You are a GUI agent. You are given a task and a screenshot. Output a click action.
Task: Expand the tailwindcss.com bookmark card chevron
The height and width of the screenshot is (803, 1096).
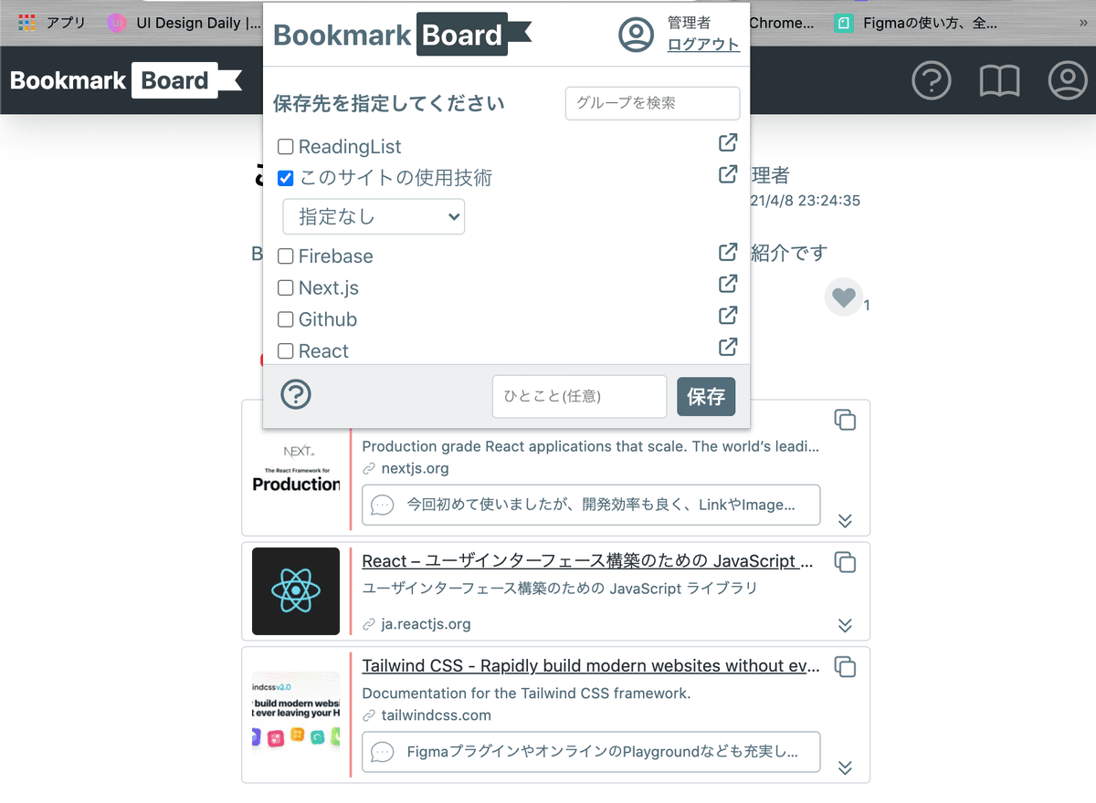(x=845, y=767)
